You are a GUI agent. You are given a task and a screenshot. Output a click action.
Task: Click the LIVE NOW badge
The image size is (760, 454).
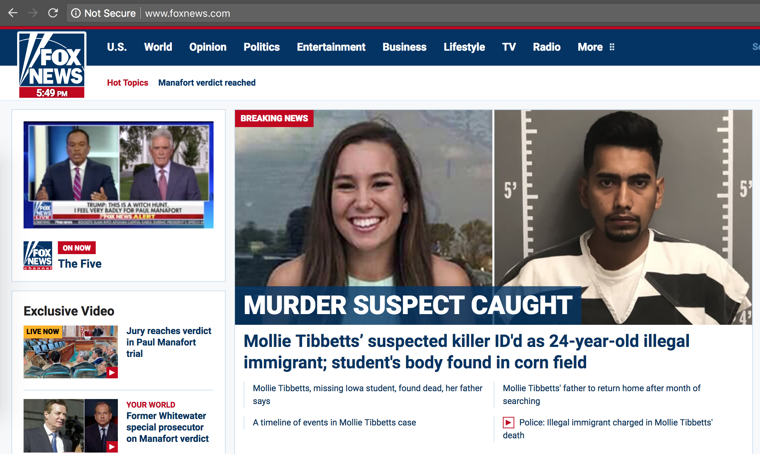pos(42,332)
